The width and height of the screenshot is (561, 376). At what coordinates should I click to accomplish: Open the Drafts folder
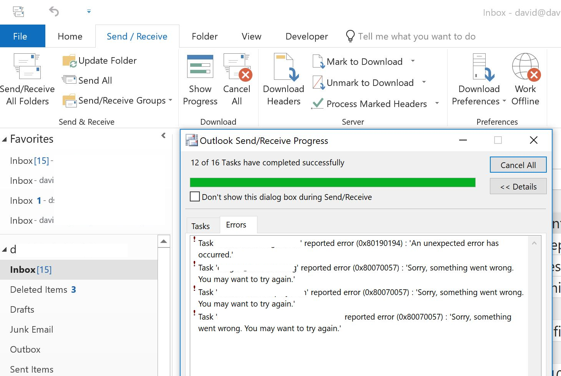tap(79, 310)
